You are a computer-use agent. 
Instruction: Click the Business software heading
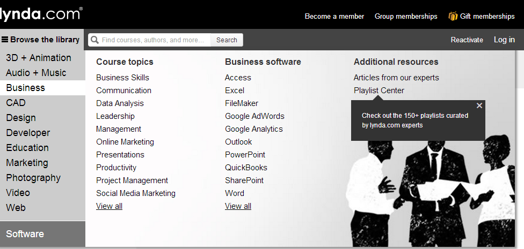pos(263,62)
